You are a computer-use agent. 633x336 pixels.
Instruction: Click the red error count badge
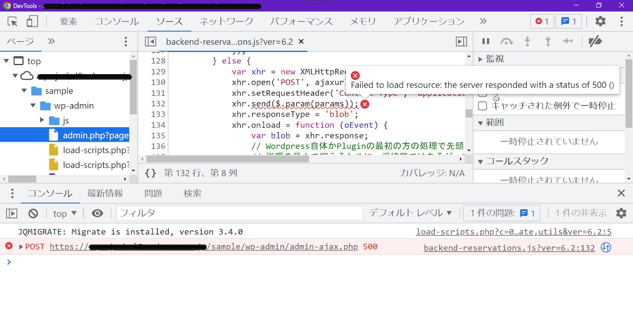pyautogui.click(x=542, y=21)
